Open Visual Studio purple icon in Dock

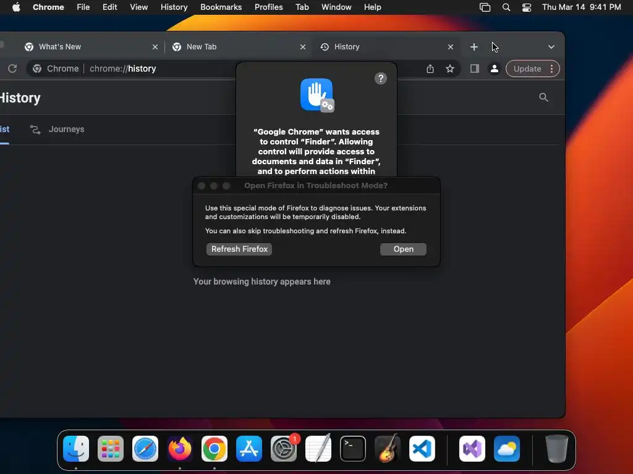[472, 449]
